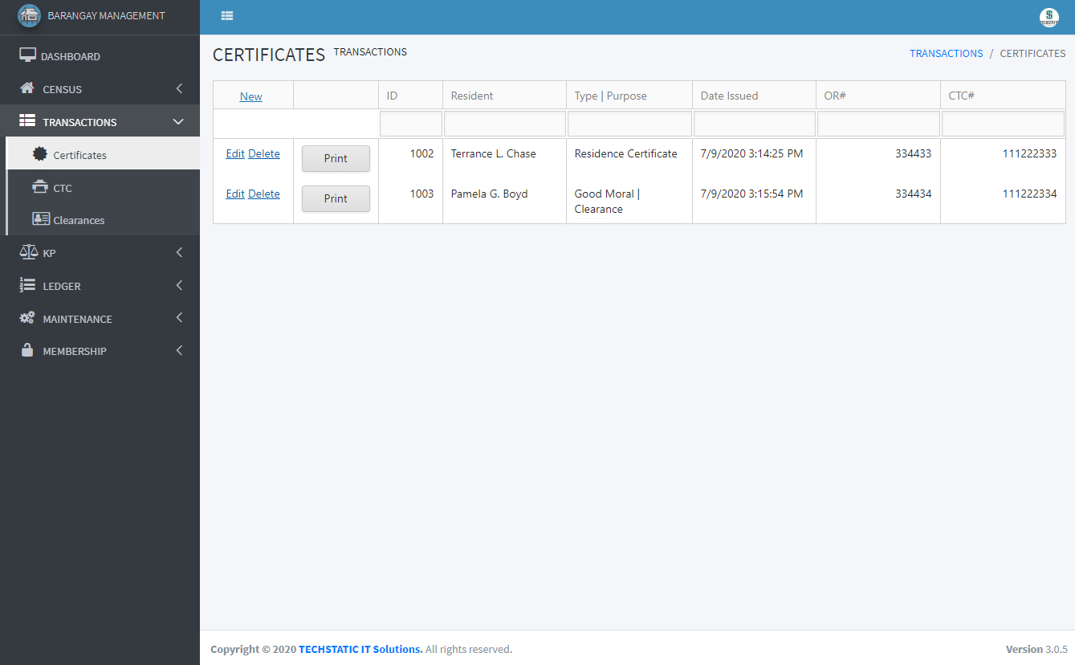The image size is (1075, 665).
Task: Click the Type | Purpose filter field
Action: pos(629,124)
